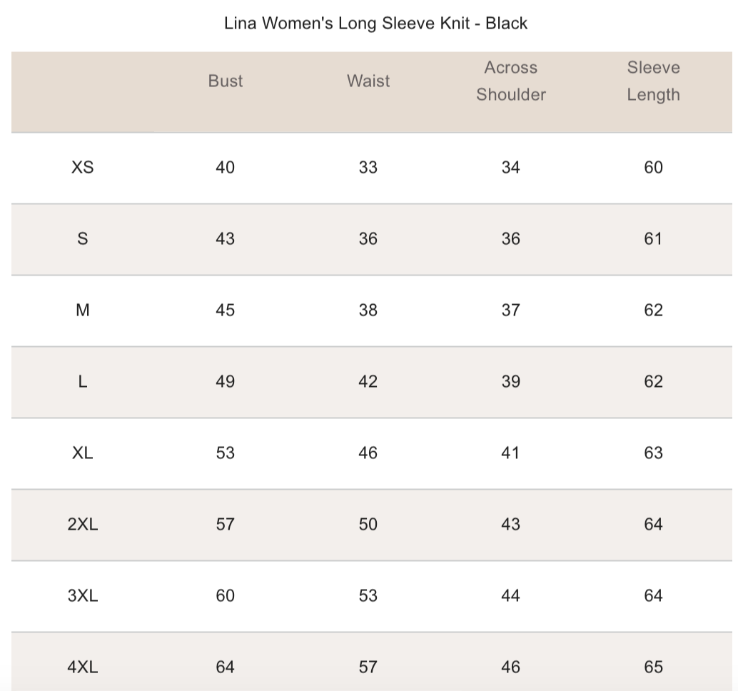
Task: Select the 3XL size row label
Action: coord(83,595)
